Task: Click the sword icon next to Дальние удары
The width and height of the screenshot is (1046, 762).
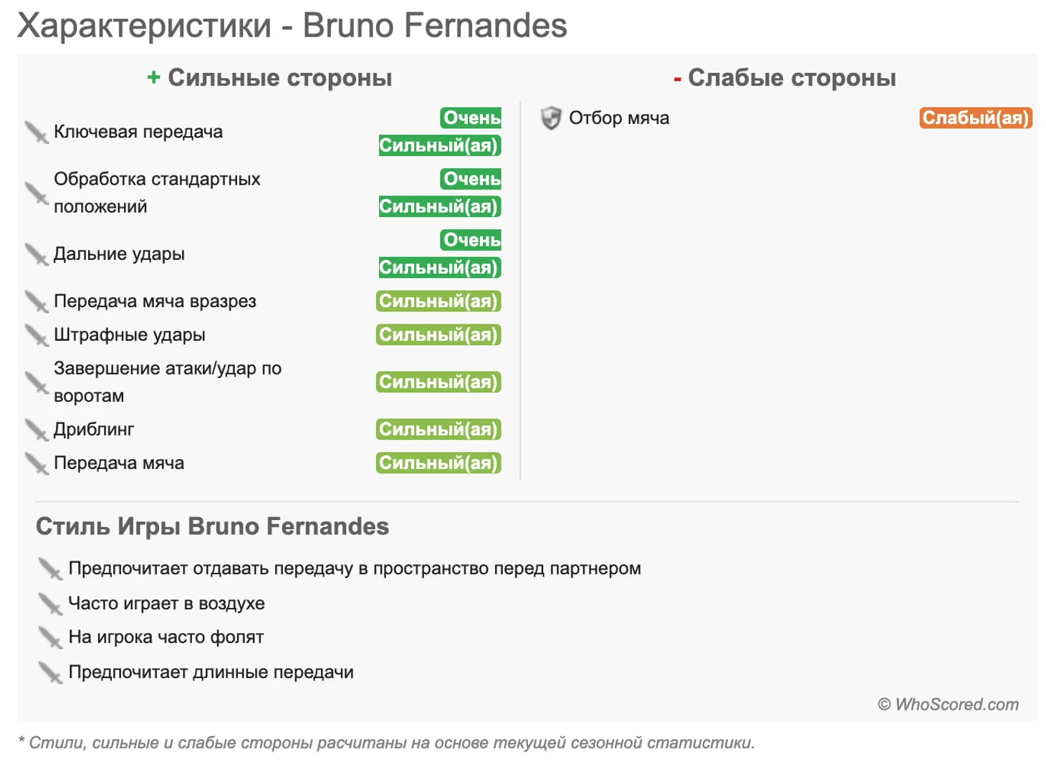Action: 37,254
